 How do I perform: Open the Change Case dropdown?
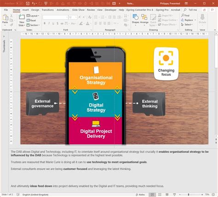pos(73,23)
